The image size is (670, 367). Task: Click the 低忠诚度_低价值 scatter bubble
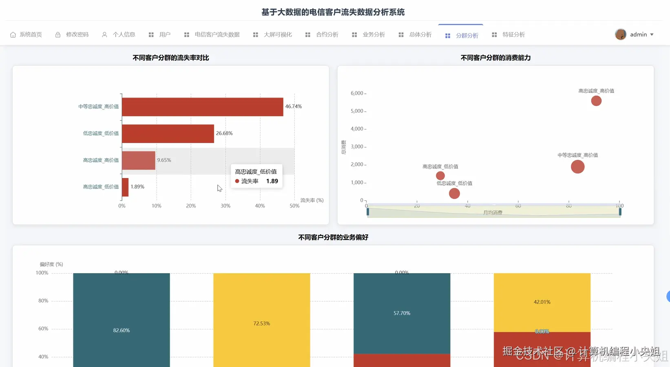[454, 194]
